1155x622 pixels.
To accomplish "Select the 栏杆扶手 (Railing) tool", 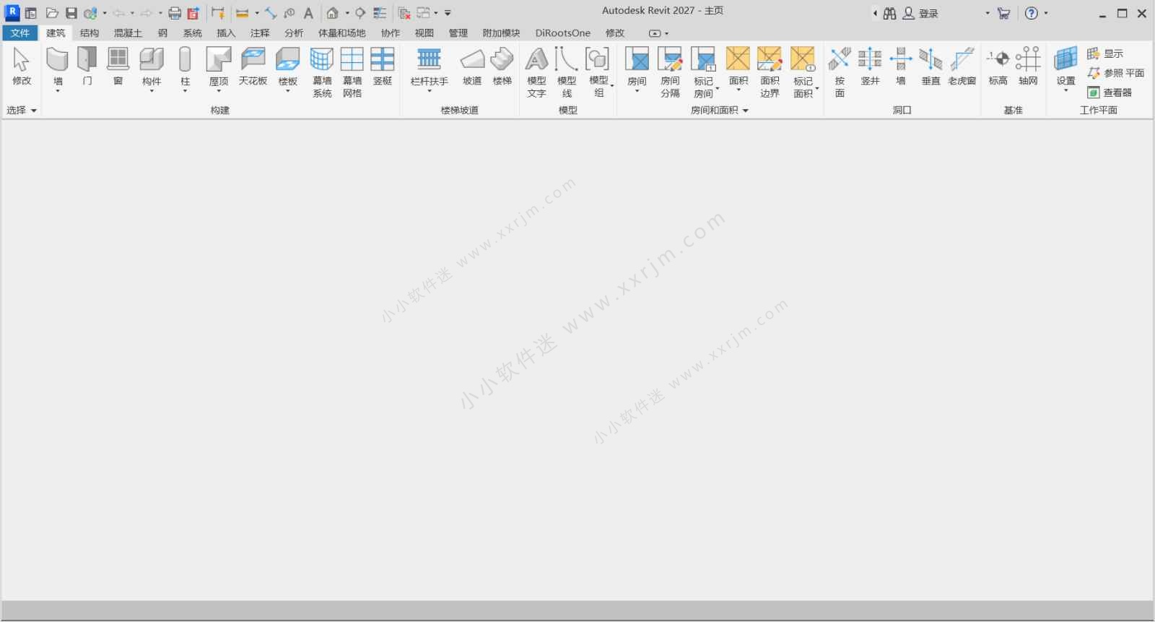I will pyautogui.click(x=429, y=68).
